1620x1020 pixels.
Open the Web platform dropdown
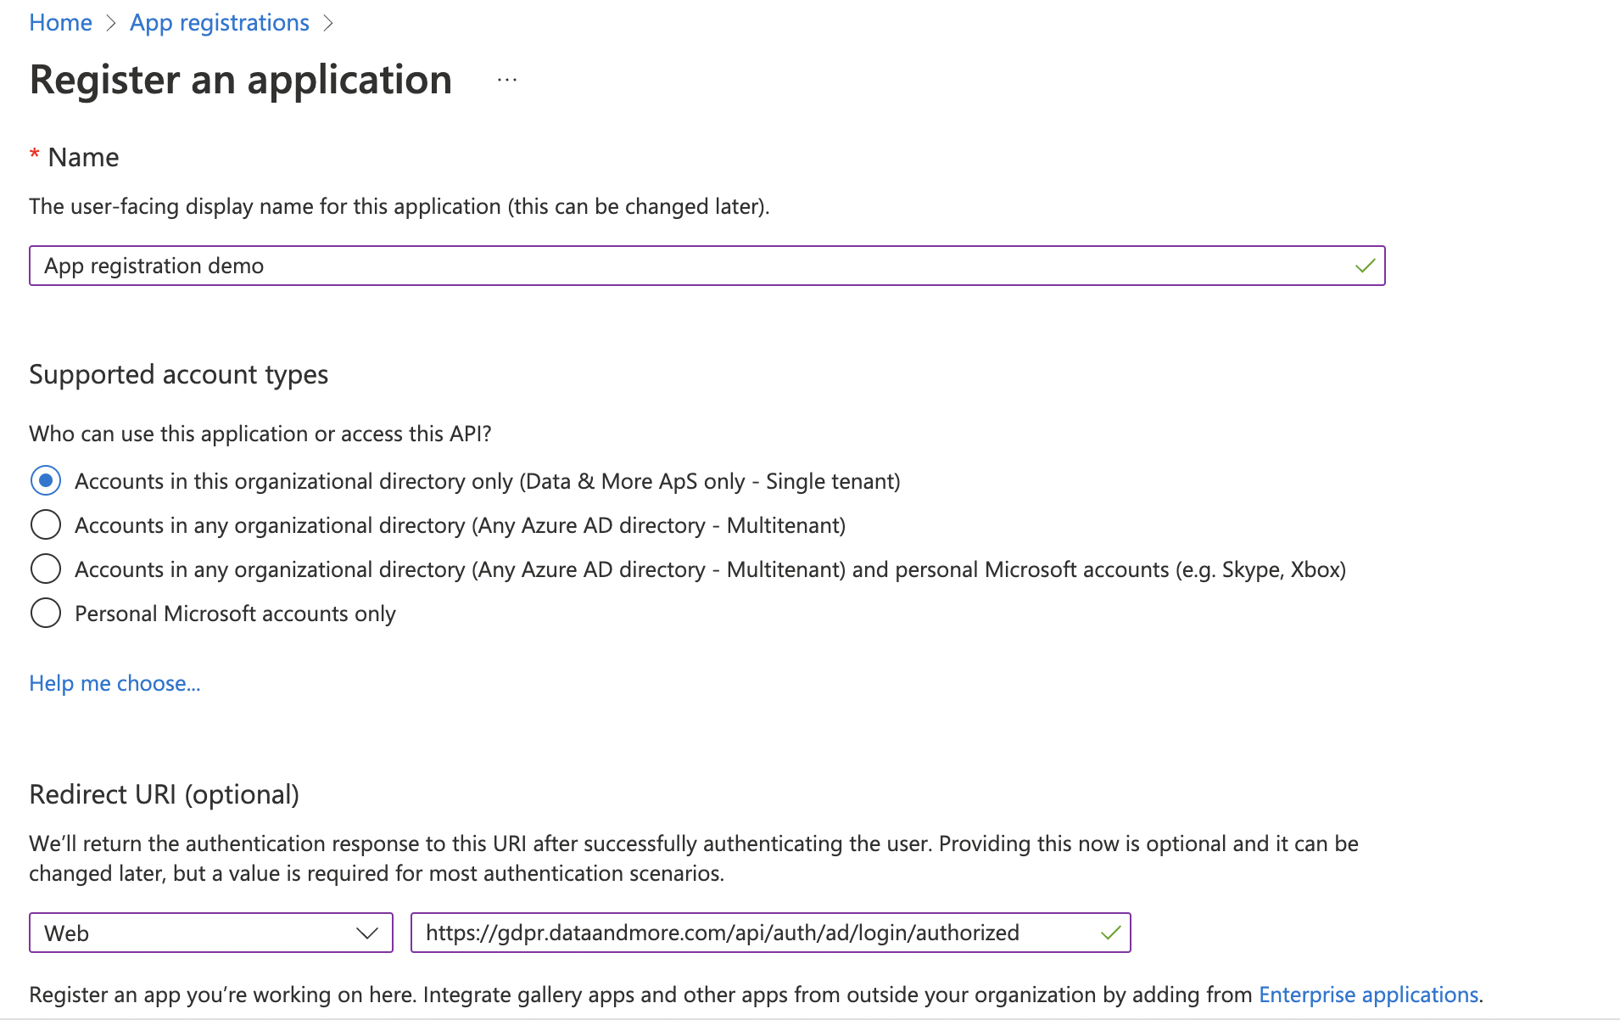coord(211,933)
